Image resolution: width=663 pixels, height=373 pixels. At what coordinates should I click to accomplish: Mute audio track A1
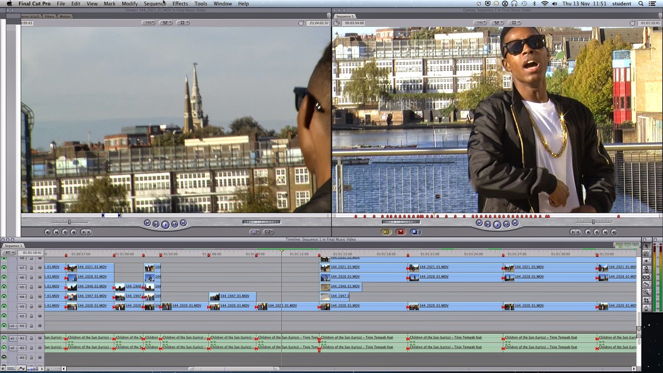point(4,338)
